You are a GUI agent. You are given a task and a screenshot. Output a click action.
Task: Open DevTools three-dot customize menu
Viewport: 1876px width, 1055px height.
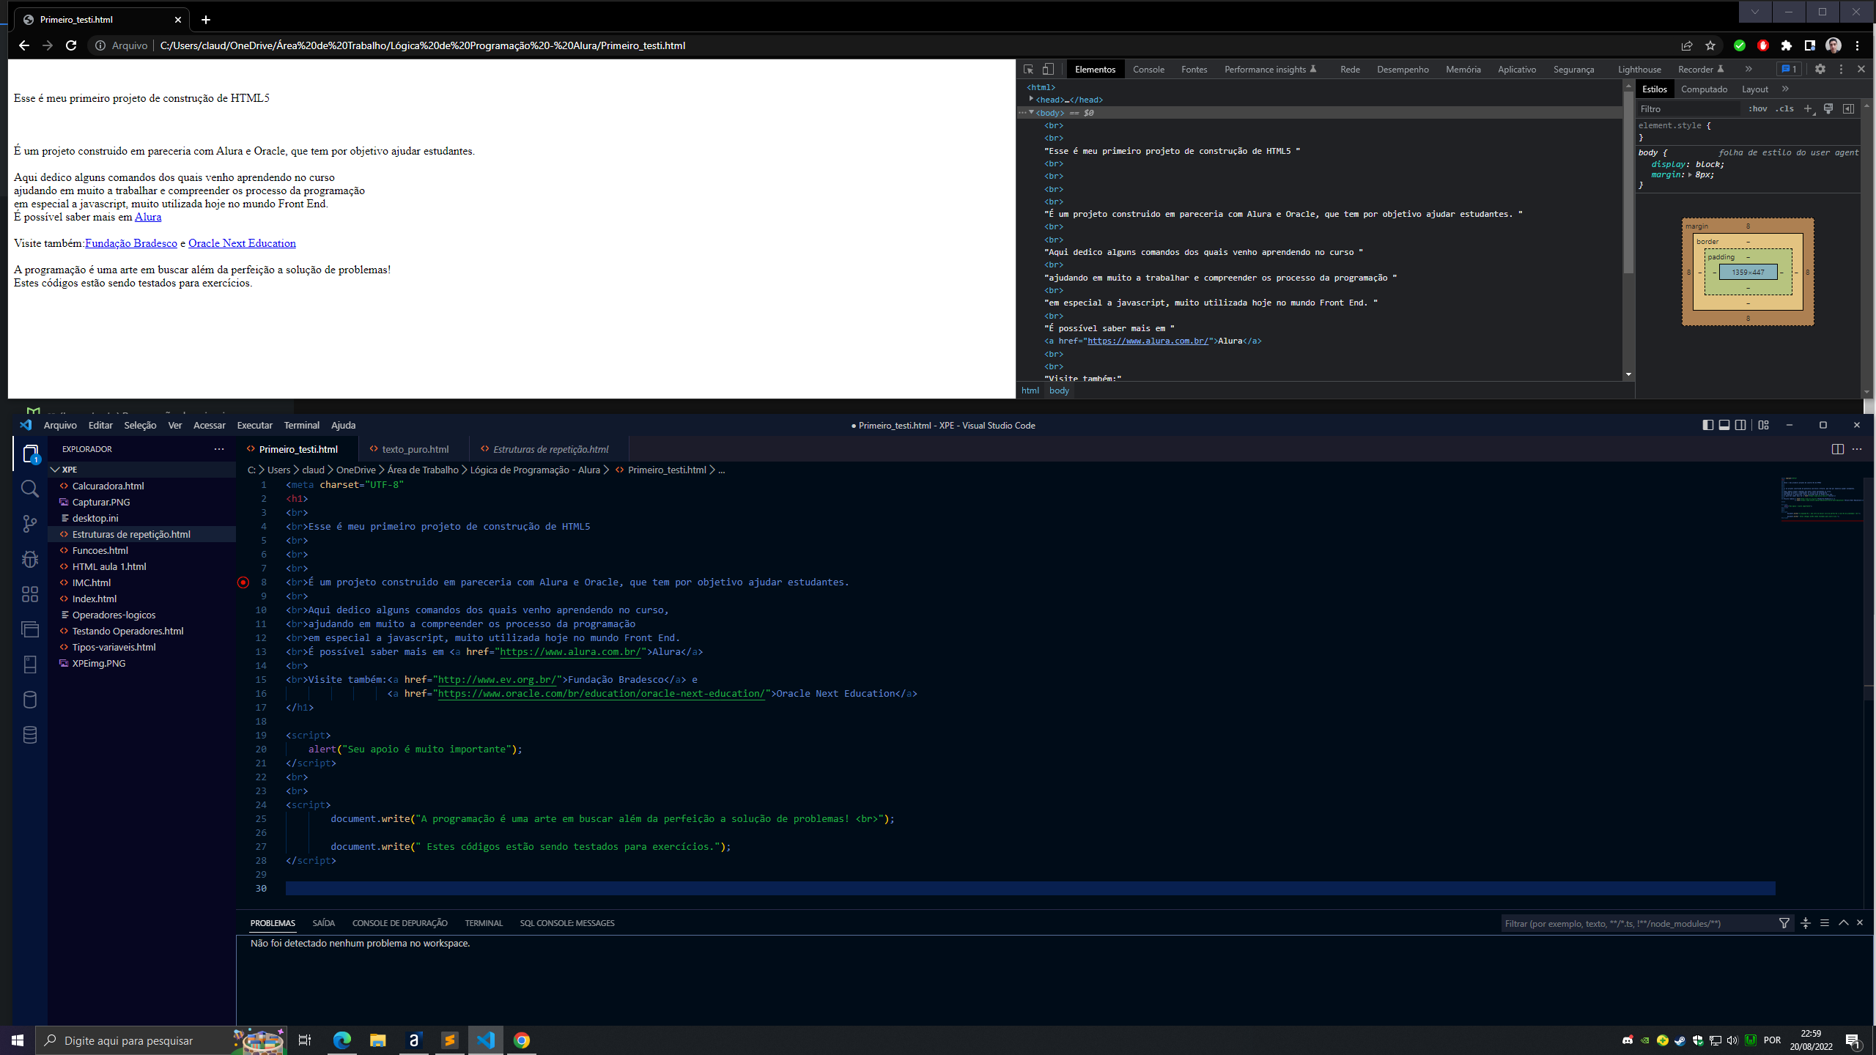click(1841, 69)
